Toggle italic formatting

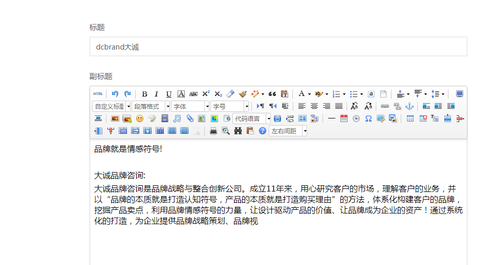tap(156, 94)
